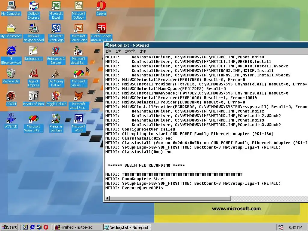Image resolution: width=308 pixels, height=231 pixels.
Task: Select the Microsoft Visual Basic shortcut
Action: click(79, 55)
